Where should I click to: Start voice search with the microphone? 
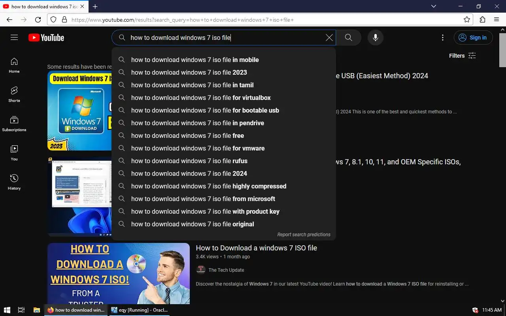pos(376,38)
